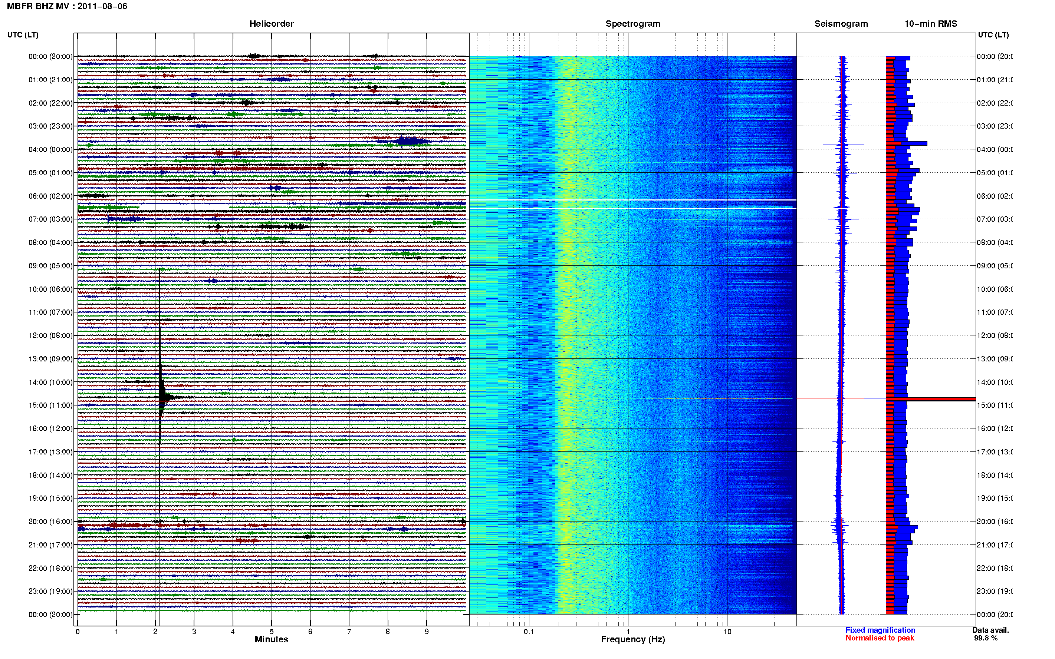Screen dimensions: 1055x659
Task: Click the '23:00 (19:00)' helicorder time label
Action: [50, 592]
